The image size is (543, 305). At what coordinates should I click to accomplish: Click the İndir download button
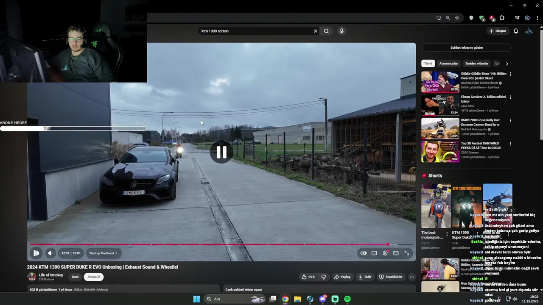pos(365,277)
